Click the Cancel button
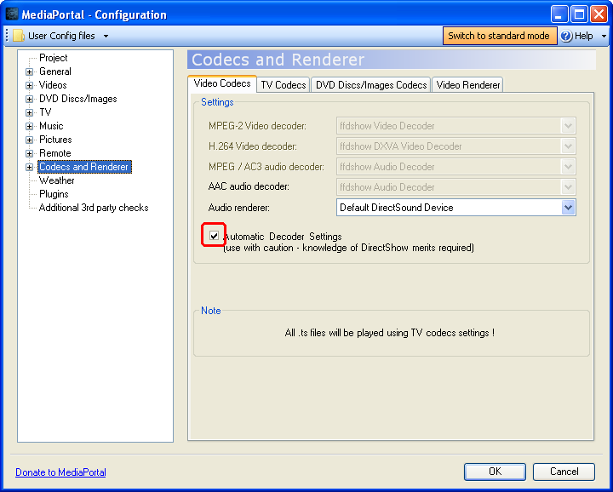The image size is (613, 492). coord(564,472)
